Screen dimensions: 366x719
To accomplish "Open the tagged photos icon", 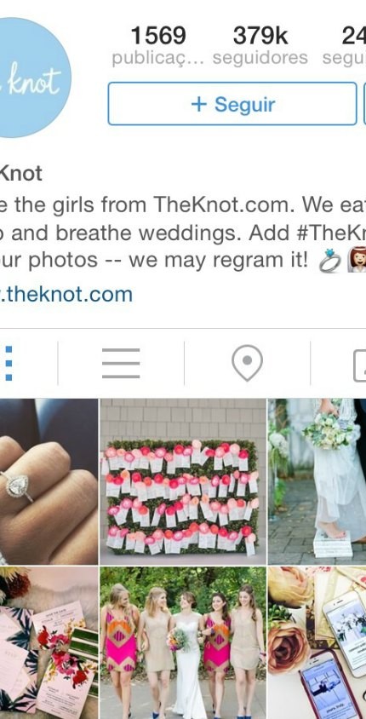I will [x=360, y=365].
